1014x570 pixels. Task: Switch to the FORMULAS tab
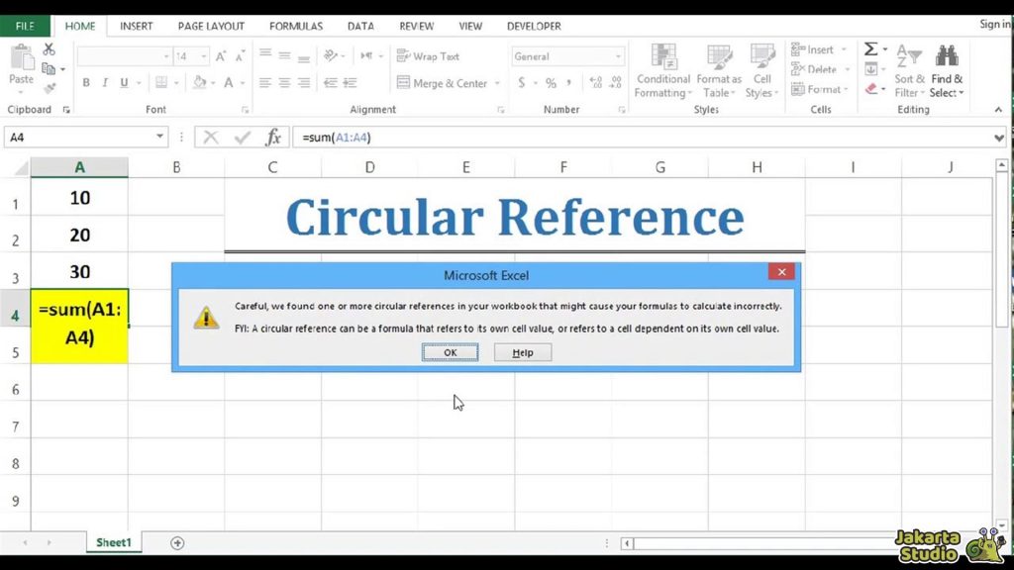[x=295, y=26]
